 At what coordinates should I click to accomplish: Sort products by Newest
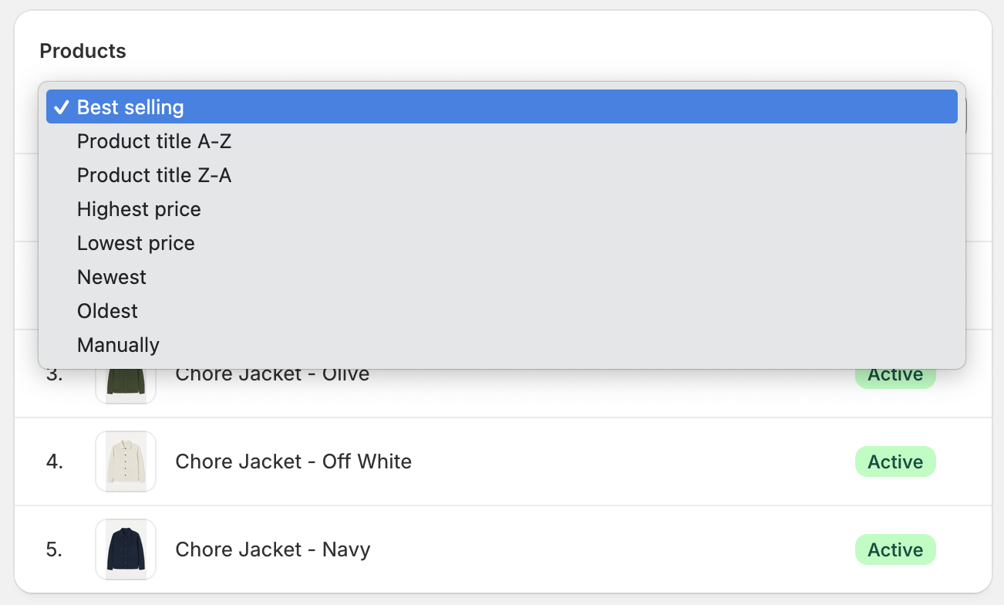pyautogui.click(x=112, y=277)
